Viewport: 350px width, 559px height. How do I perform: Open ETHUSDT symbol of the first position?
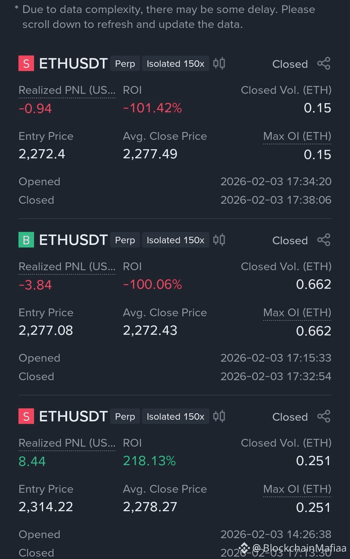(73, 63)
